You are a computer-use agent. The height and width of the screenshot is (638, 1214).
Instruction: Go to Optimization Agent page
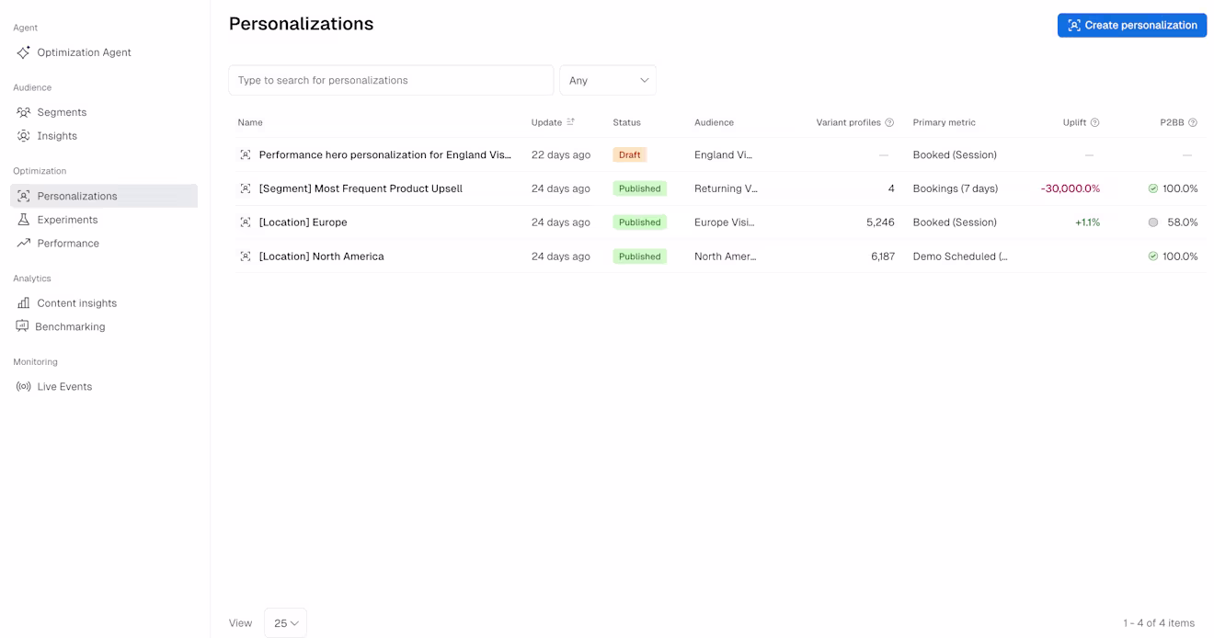point(85,52)
